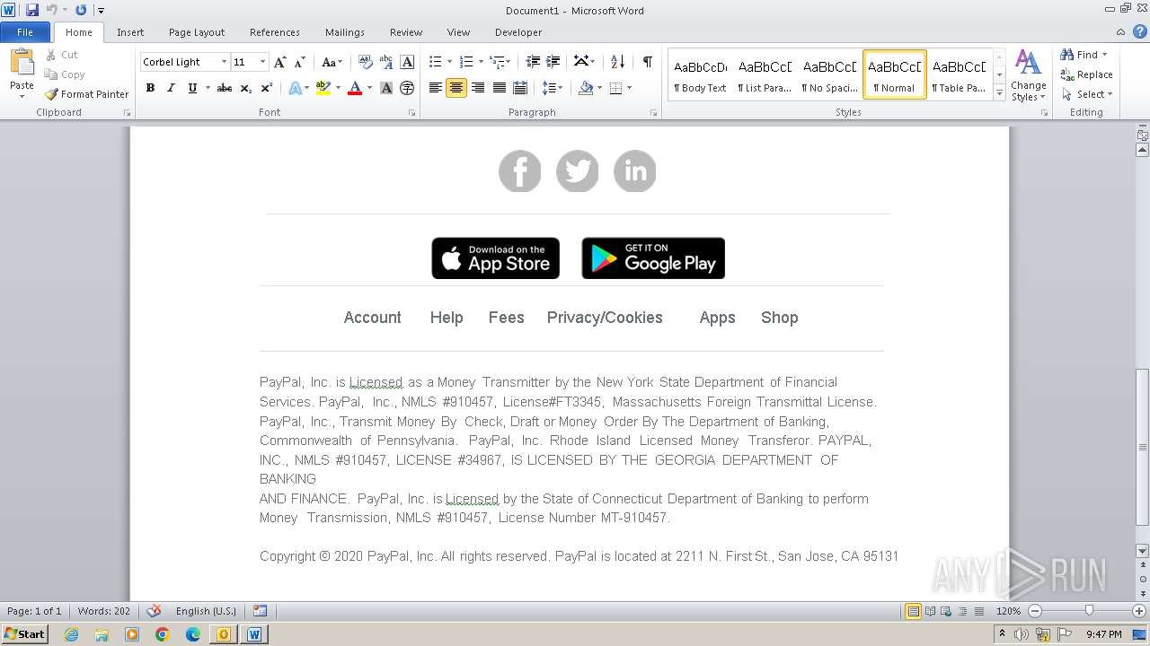Click the Replace button
Image resolution: width=1150 pixels, height=646 pixels.
pyautogui.click(x=1087, y=74)
